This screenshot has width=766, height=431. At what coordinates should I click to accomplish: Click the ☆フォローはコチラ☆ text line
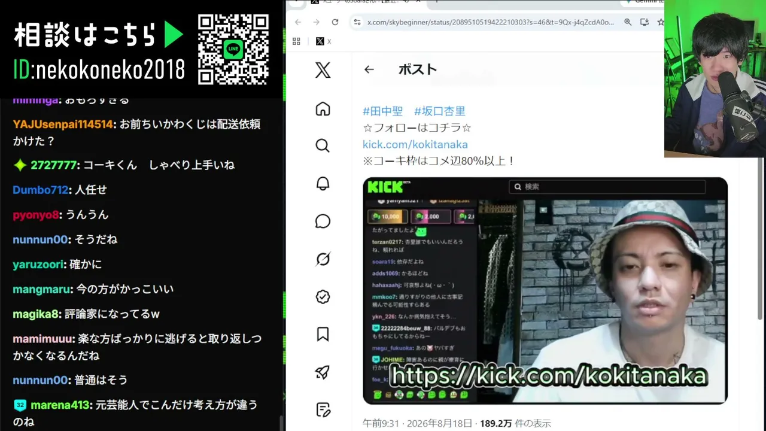coord(417,128)
